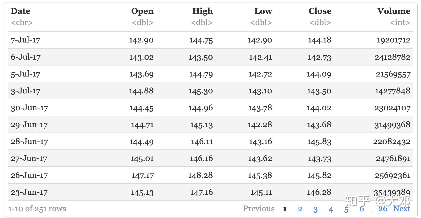Click the pagination ellipsis before 26
Screen dimensions: 421x218
[x=371, y=210]
